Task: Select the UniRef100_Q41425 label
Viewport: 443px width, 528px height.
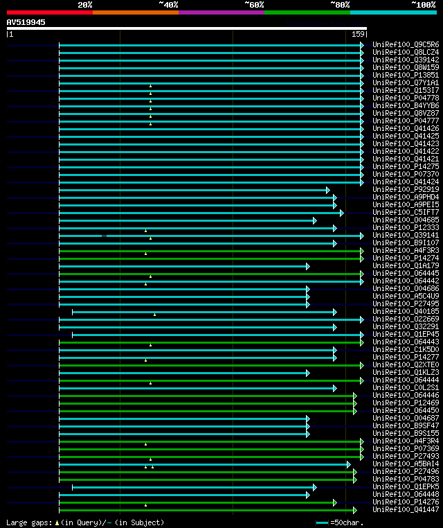Action: coord(406,136)
